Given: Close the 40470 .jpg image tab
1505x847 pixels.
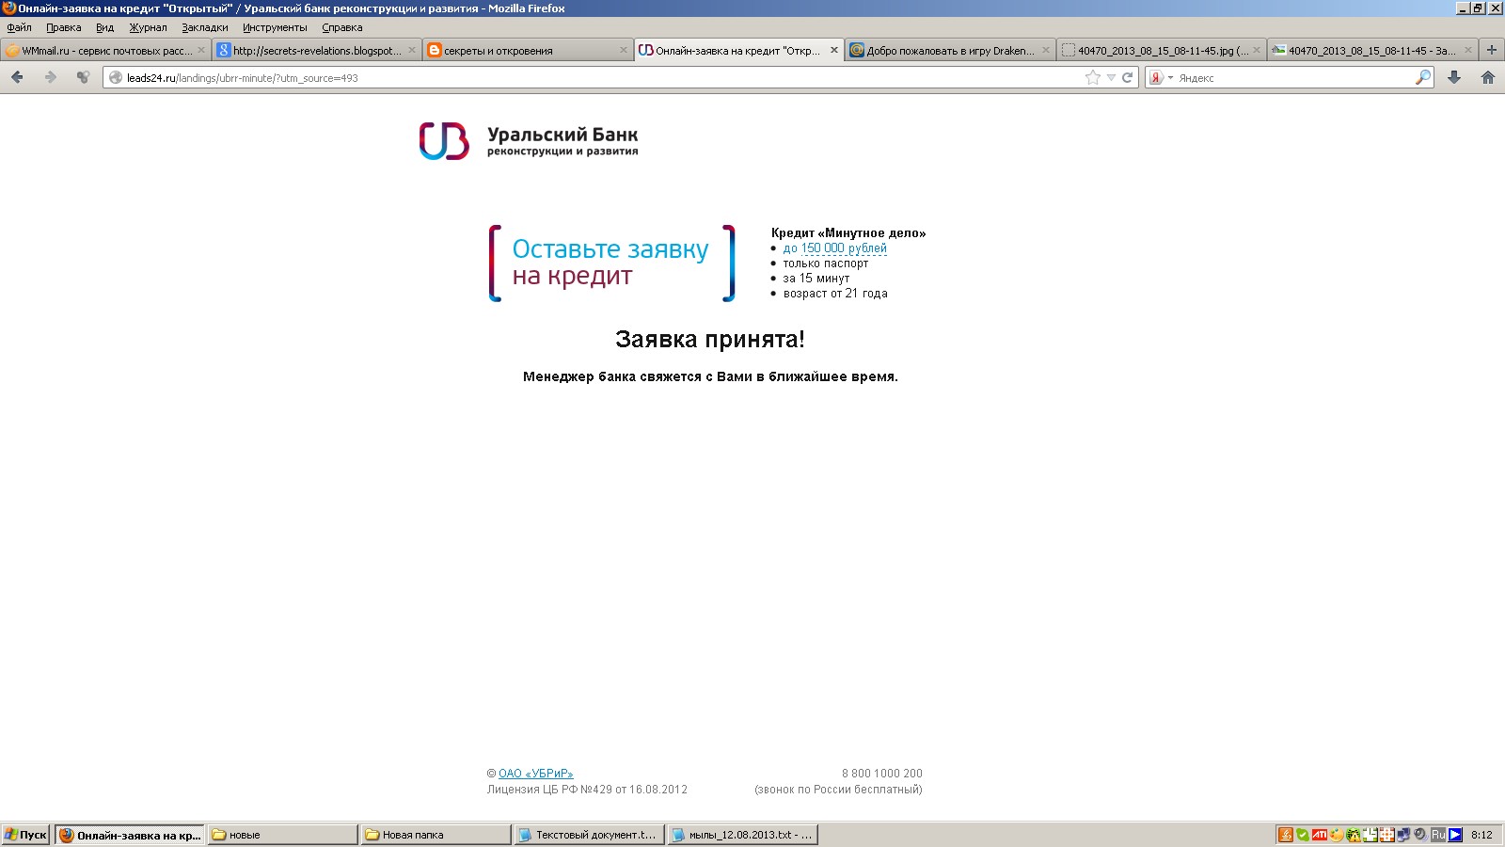Looking at the screenshot, I should pyautogui.click(x=1256, y=50).
